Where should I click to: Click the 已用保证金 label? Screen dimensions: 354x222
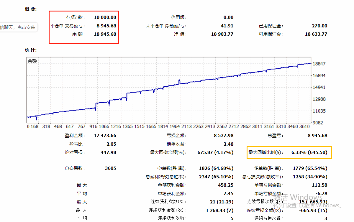[271, 26]
